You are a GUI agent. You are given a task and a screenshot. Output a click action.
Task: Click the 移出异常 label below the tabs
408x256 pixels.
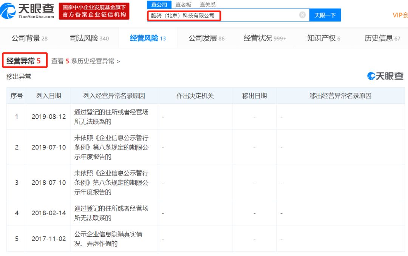click(x=18, y=76)
